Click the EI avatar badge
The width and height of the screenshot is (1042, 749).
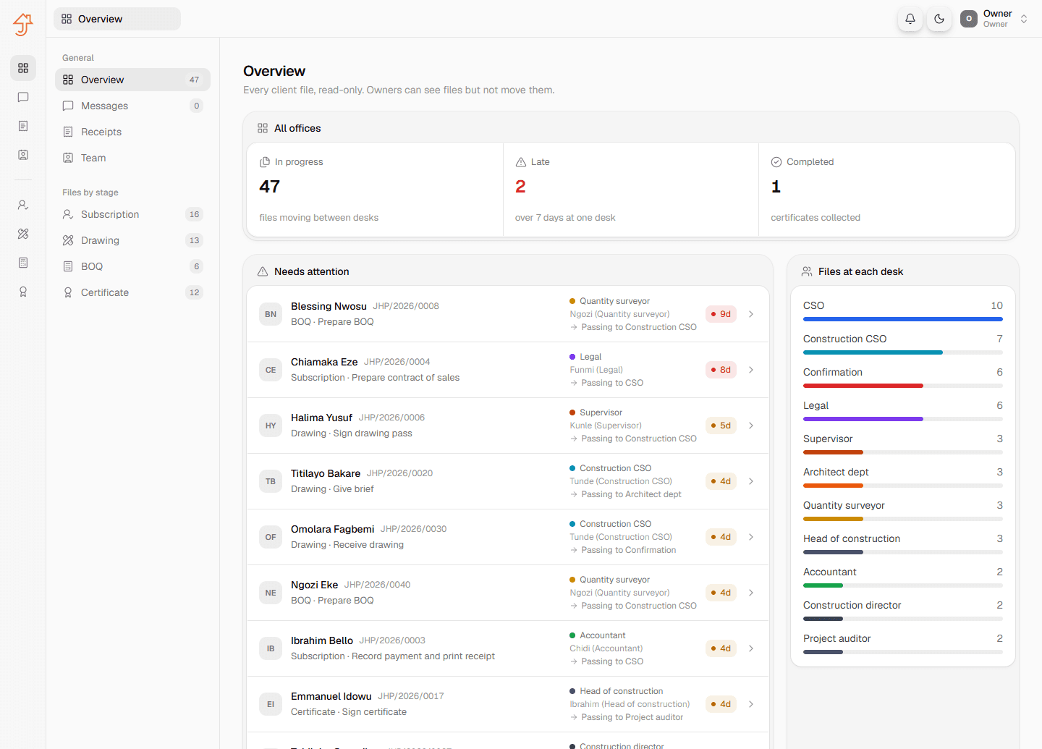click(x=271, y=704)
